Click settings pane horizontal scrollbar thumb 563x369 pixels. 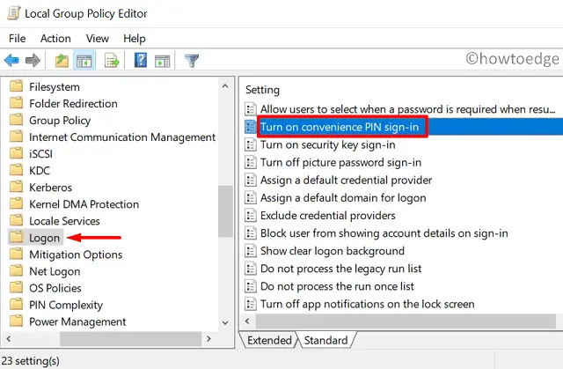pyautogui.click(x=406, y=321)
